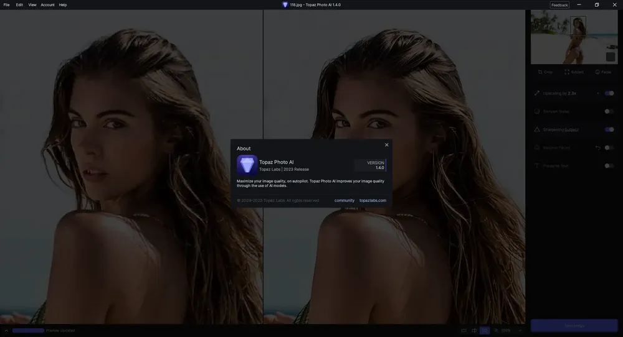The width and height of the screenshot is (623, 337).
Task: Toggle the Recover Faces switch
Action: coord(609,147)
